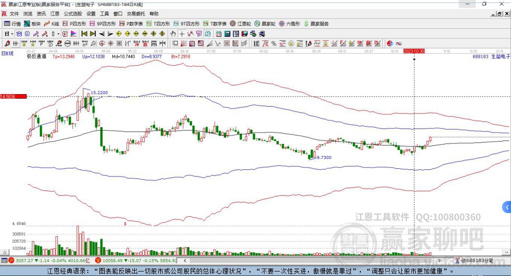Image resolution: width=511 pixels, height=276 pixels.
Task: Click the 688183 生益电子 stock label
Action: click(491, 57)
